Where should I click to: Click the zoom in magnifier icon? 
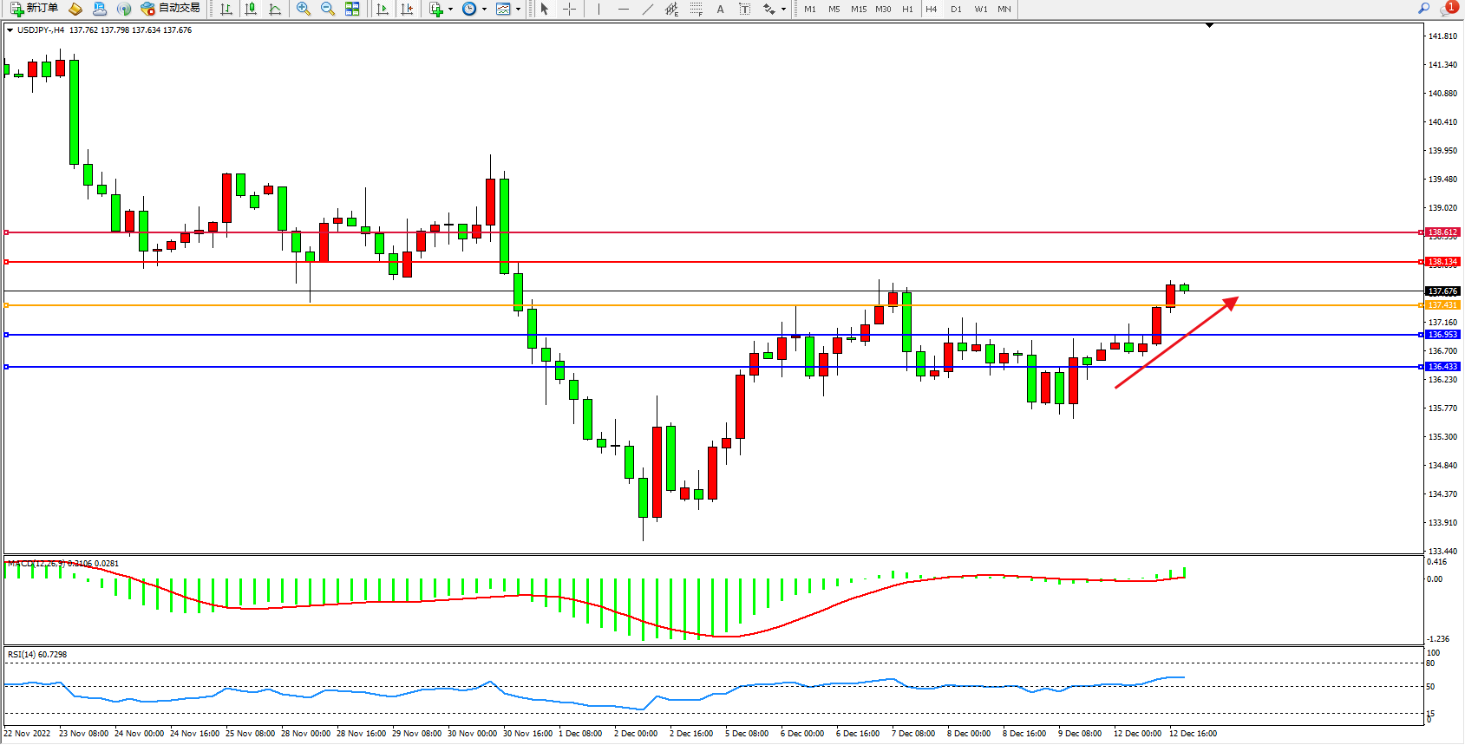pos(303,9)
